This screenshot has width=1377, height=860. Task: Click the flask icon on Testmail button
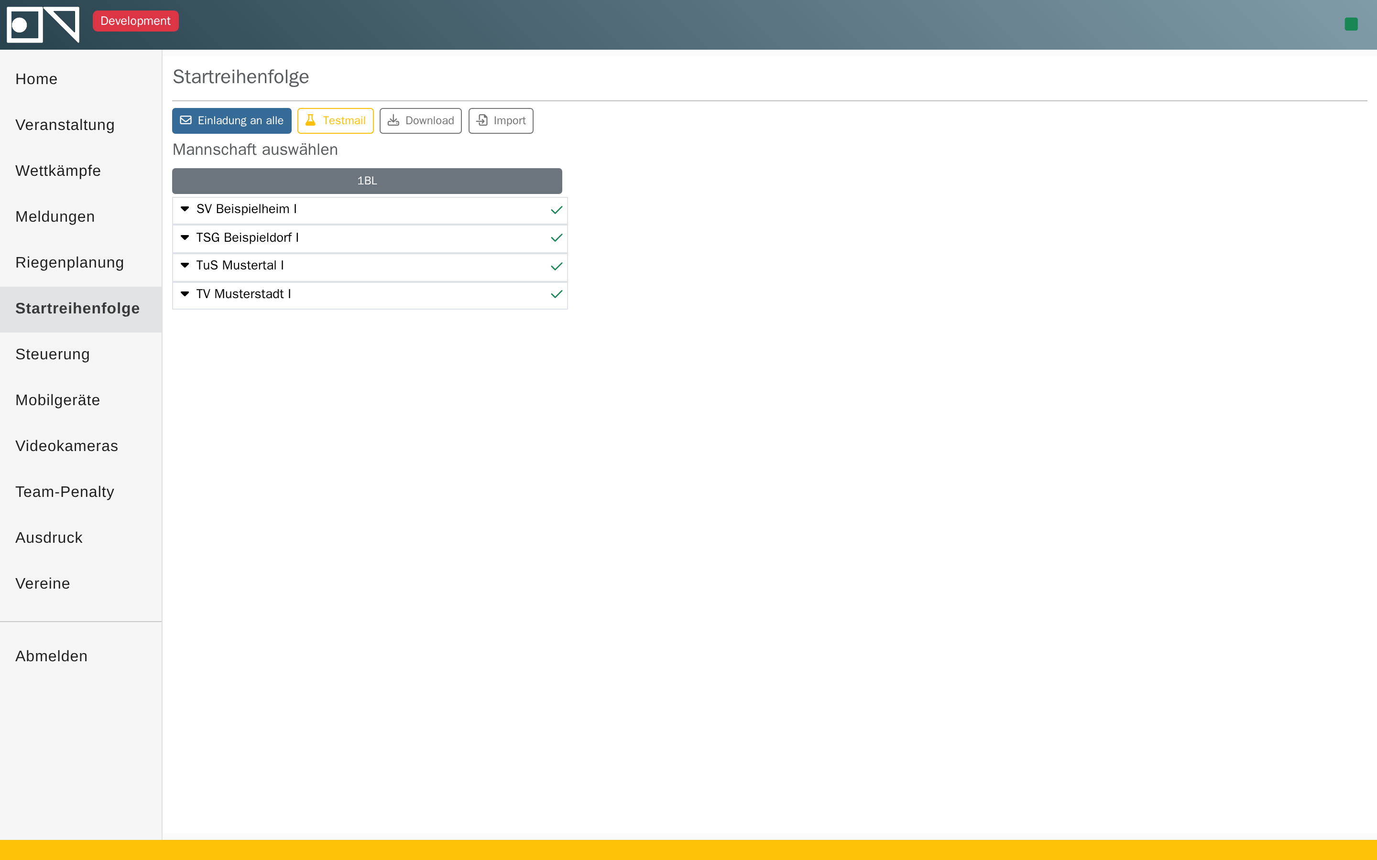click(310, 120)
